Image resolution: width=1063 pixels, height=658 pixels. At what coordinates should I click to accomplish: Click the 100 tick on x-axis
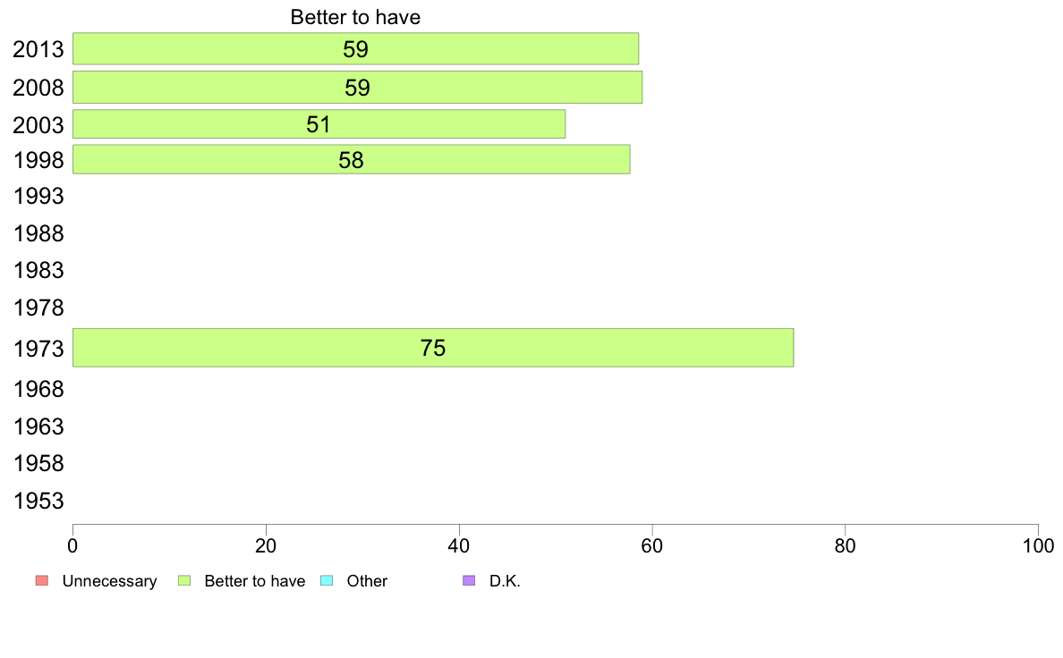[1038, 545]
